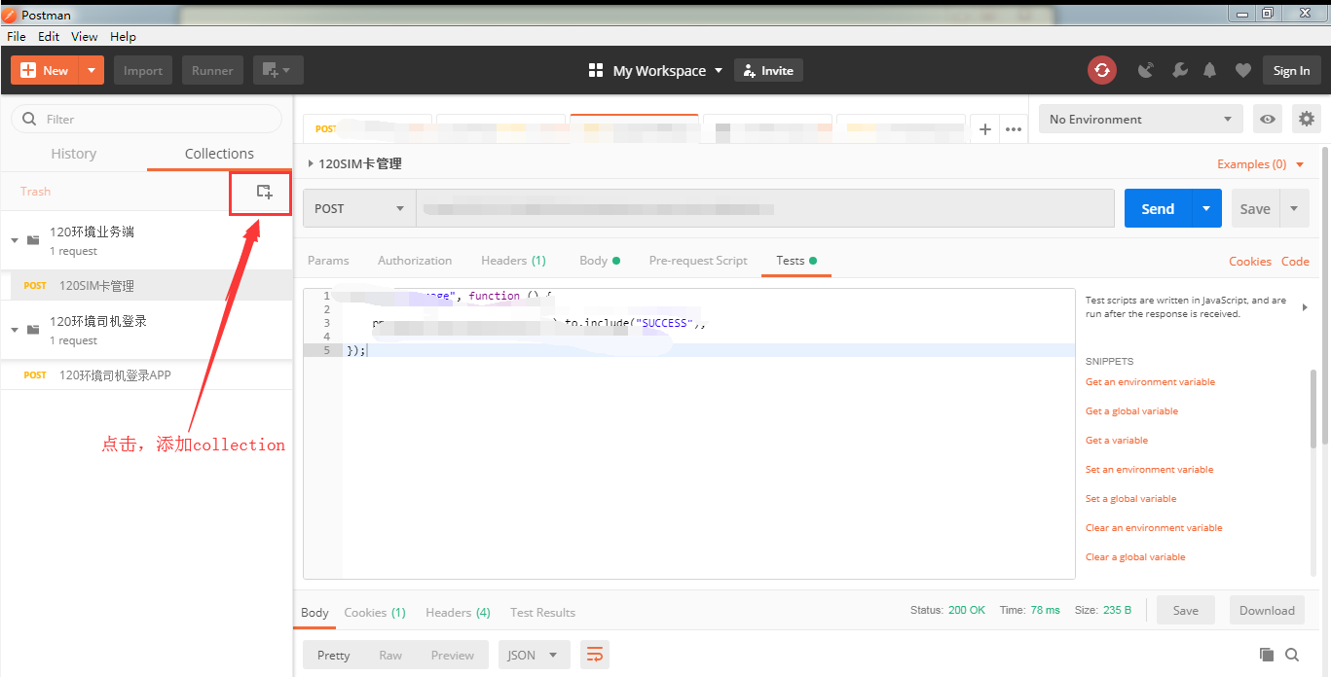Open the Test Results response tab
The width and height of the screenshot is (1331, 677).
[x=542, y=613]
